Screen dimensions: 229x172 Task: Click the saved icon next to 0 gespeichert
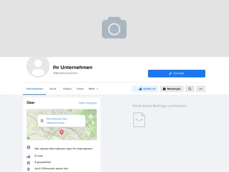28,163
